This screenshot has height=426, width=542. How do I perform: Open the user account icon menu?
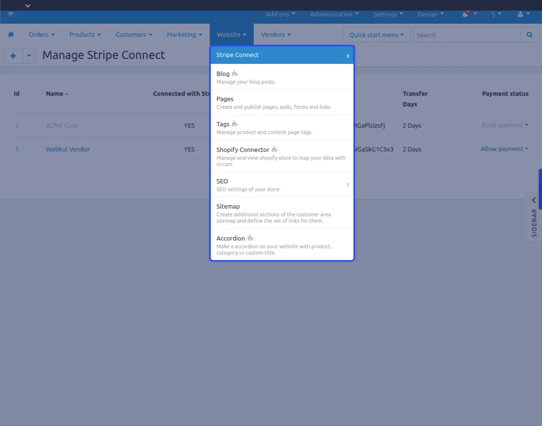[x=523, y=14]
